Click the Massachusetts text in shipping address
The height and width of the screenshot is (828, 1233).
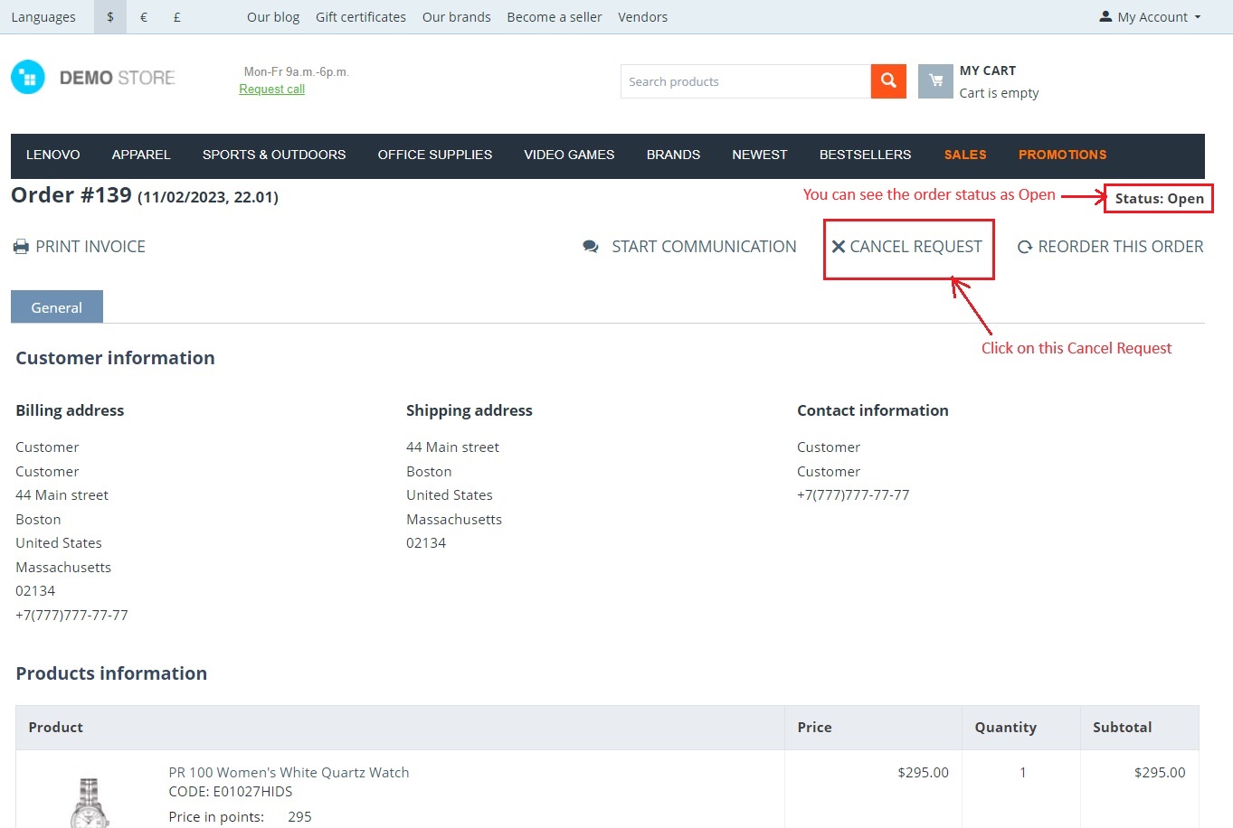click(454, 519)
